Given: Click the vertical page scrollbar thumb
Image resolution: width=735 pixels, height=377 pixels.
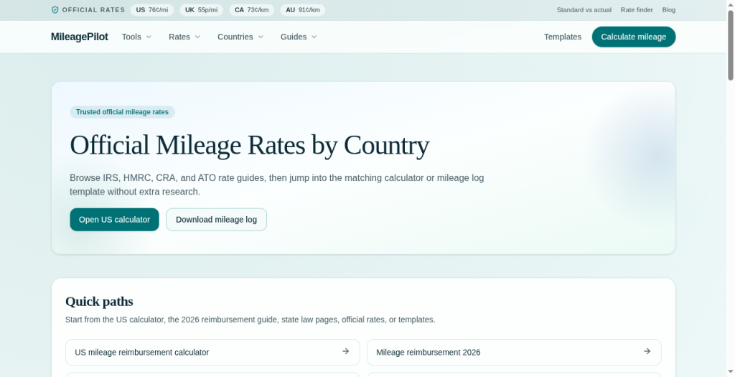Looking at the screenshot, I should [730, 45].
